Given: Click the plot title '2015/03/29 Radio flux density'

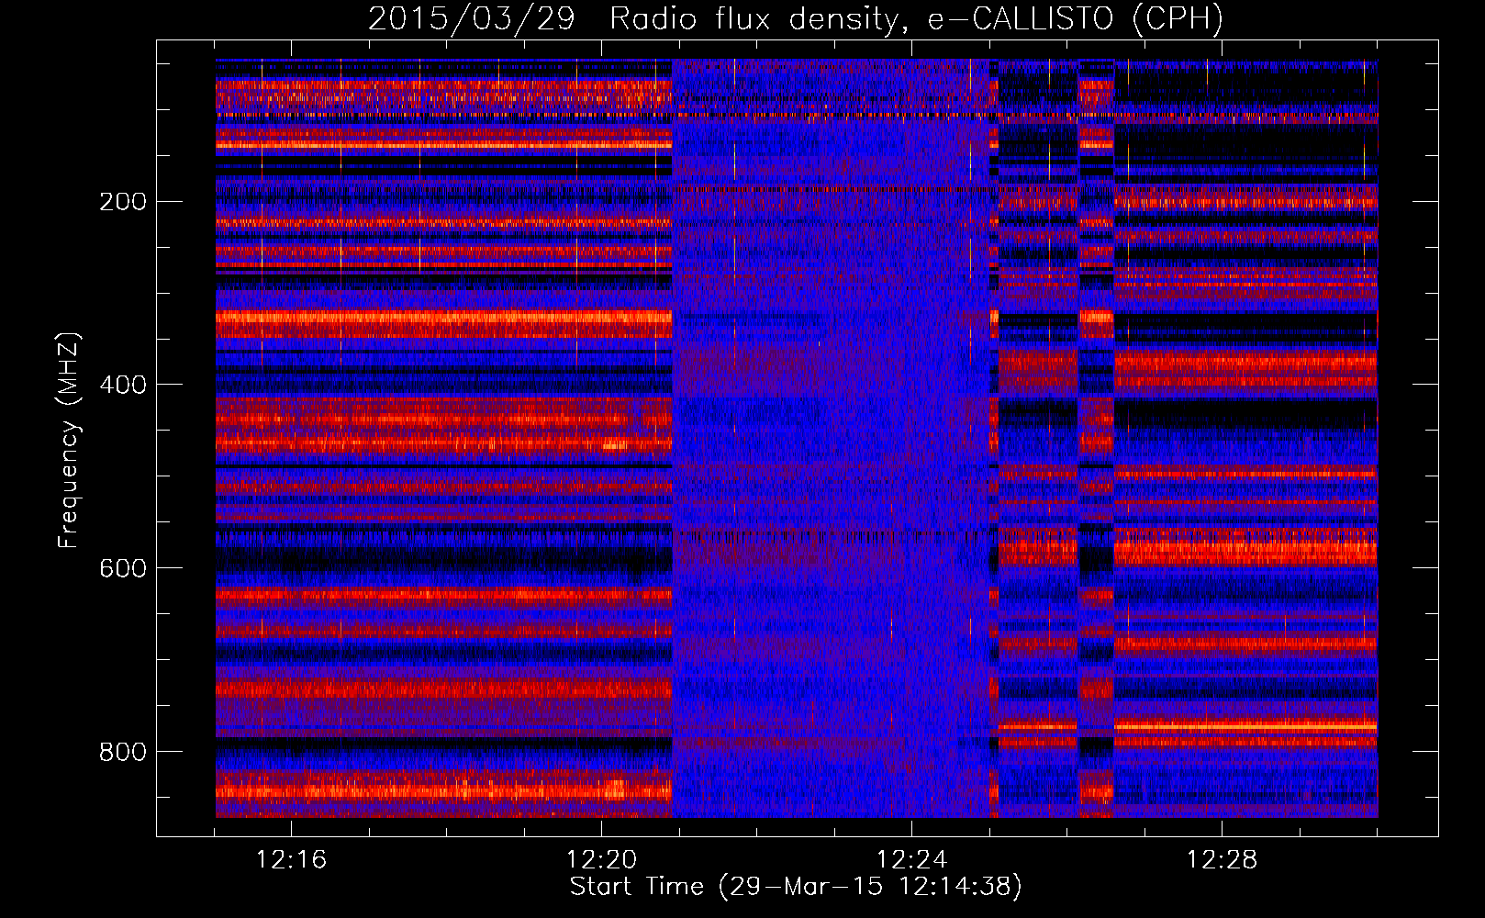Looking at the screenshot, I should point(796,18).
